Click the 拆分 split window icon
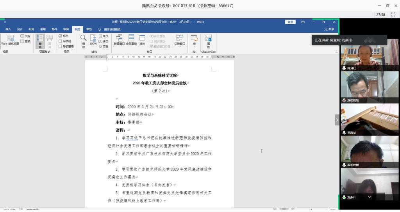 coord(142,39)
